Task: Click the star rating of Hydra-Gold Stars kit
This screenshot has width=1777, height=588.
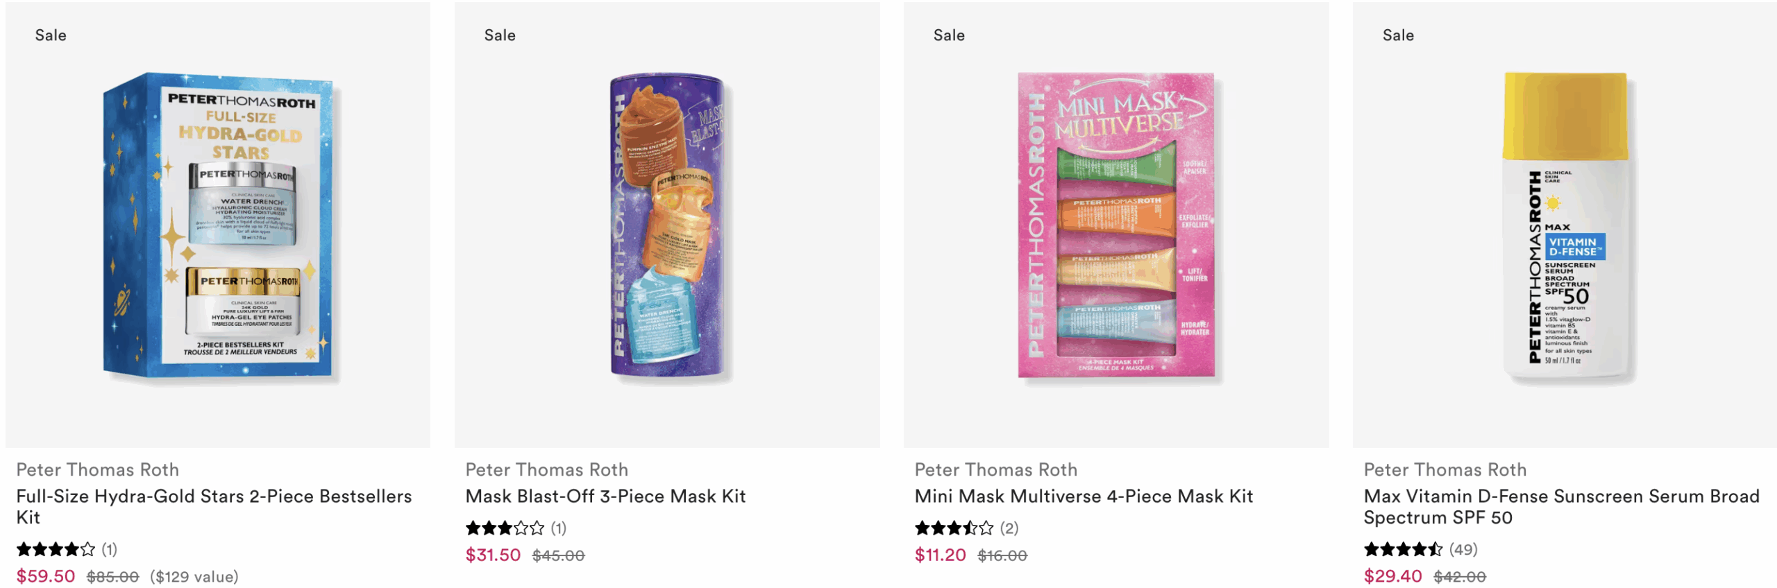Action: tap(56, 550)
